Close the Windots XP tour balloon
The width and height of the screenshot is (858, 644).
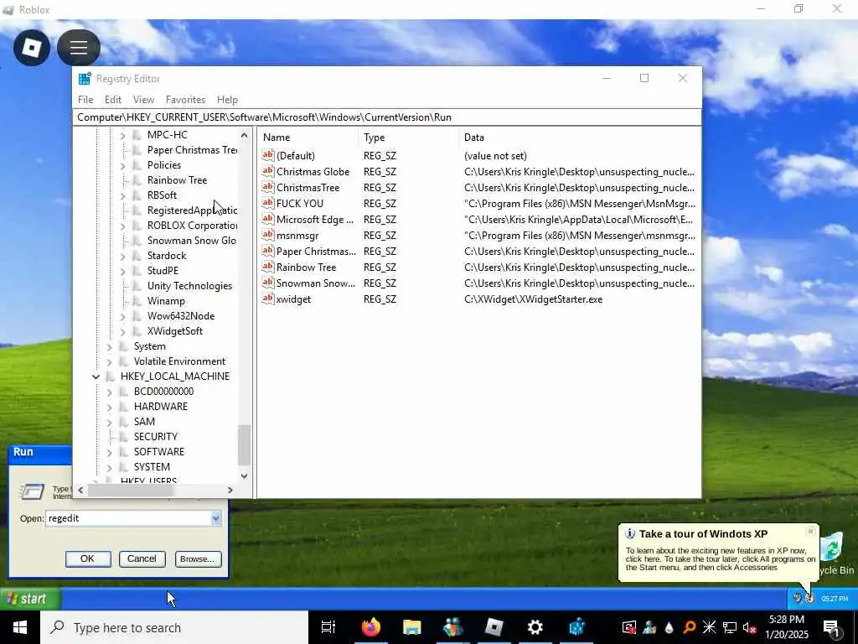810,531
